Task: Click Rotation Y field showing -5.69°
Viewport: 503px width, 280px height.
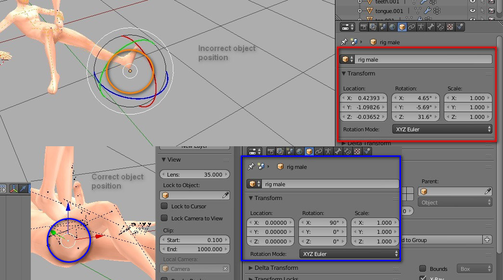Action: (x=415, y=107)
